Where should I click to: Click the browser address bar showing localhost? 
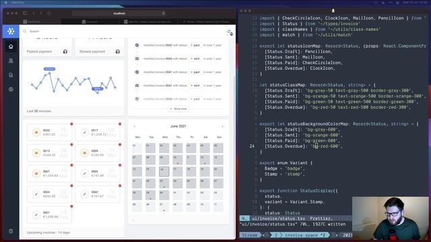[120, 13]
